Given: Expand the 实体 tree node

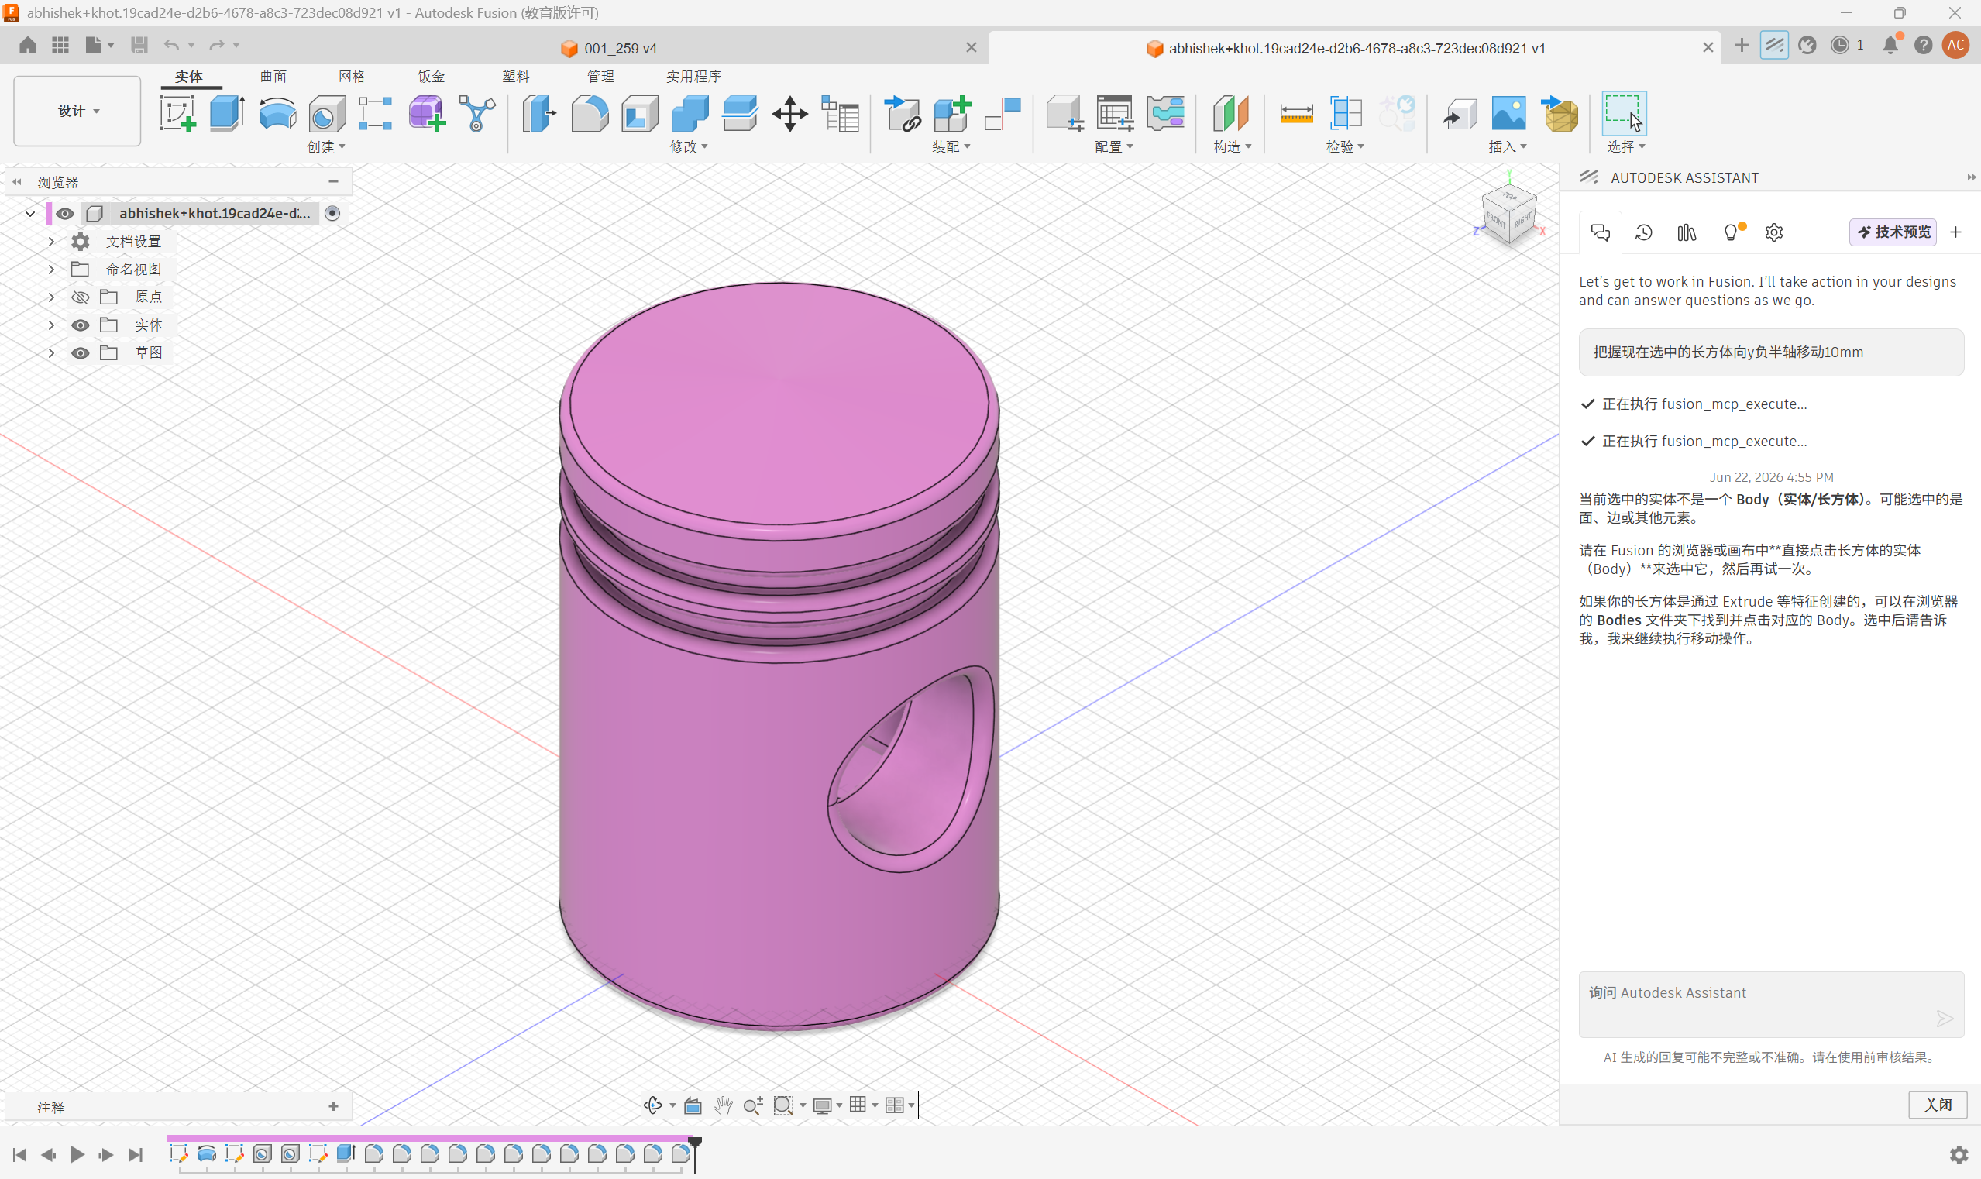Looking at the screenshot, I should pyautogui.click(x=51, y=325).
